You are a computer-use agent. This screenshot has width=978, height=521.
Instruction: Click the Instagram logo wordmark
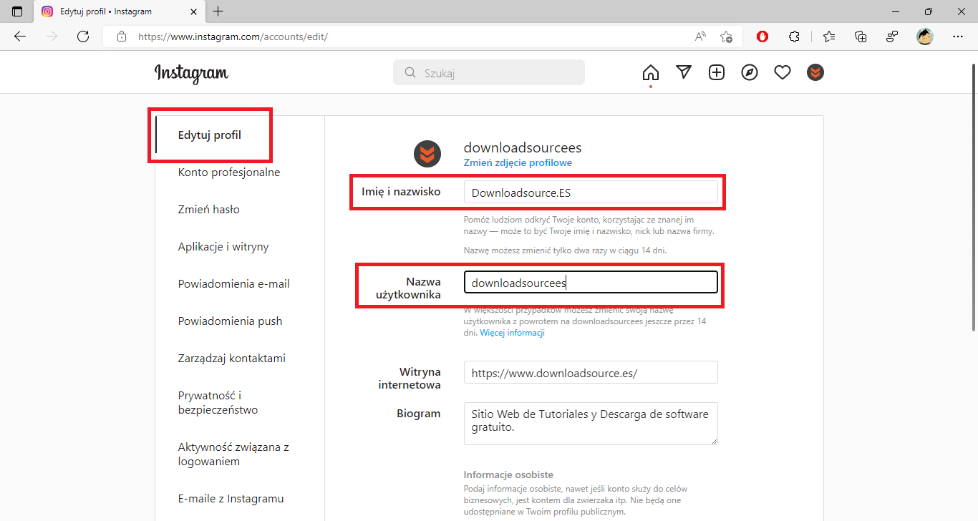191,73
